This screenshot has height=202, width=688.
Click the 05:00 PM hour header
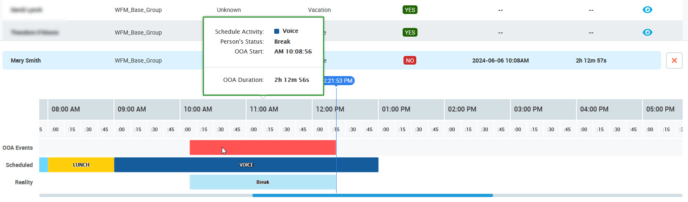[x=660, y=109]
